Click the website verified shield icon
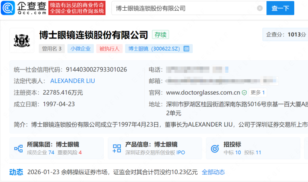The width and height of the screenshot is (308, 182). tap(244, 92)
